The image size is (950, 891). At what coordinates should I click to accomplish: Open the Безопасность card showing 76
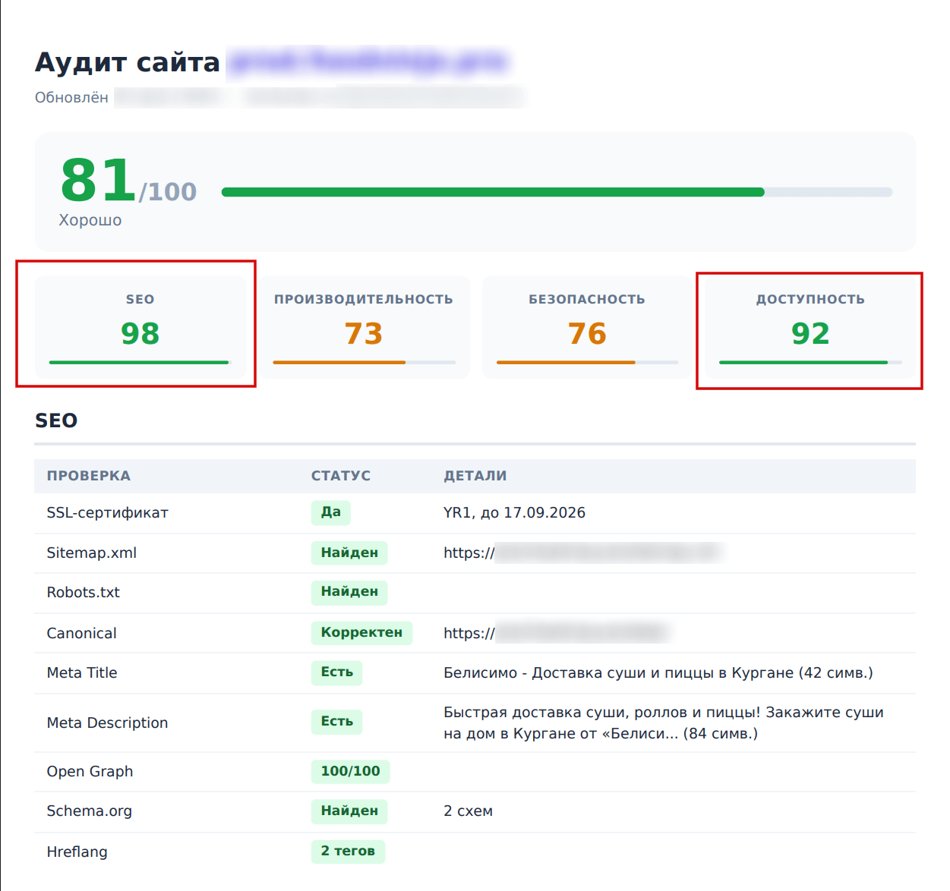pos(587,326)
